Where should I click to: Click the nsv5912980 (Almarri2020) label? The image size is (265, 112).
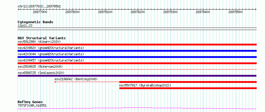pyautogui.click(x=39, y=42)
